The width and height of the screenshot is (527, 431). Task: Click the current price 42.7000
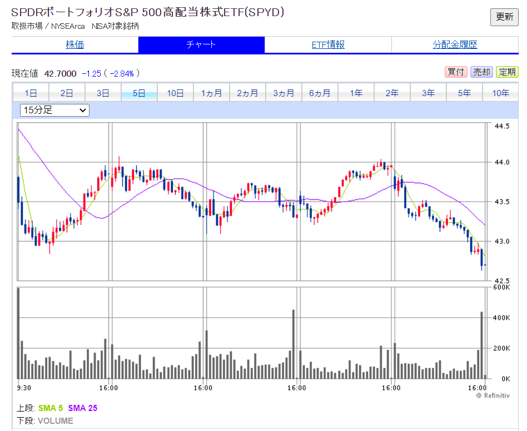(61, 73)
